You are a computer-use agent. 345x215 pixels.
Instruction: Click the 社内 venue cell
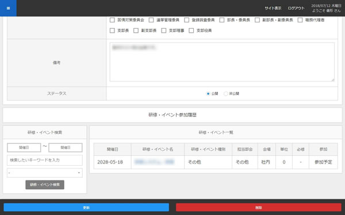point(266,162)
